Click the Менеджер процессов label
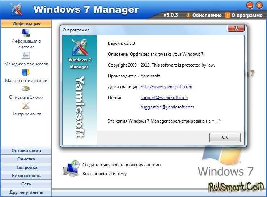Image resolution: width=267 pixels, height=197 pixels. [x=26, y=64]
